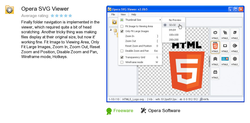250x123 pixels.
Task: Click the root folder icon in the tree
Action: point(115,30)
